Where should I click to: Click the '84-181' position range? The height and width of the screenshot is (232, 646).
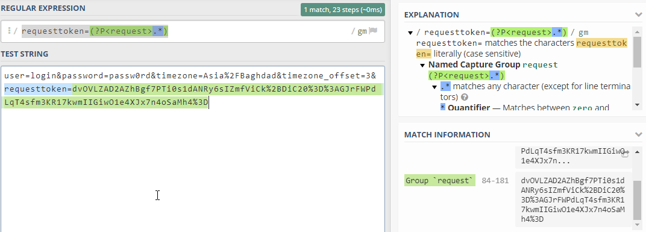tap(495, 181)
